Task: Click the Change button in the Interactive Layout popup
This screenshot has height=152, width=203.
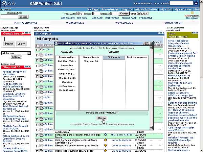Action: click(x=102, y=118)
